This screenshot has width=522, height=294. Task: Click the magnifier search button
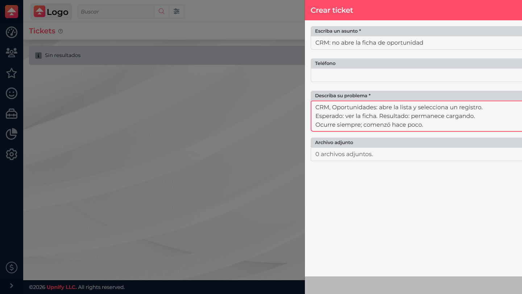click(x=162, y=12)
